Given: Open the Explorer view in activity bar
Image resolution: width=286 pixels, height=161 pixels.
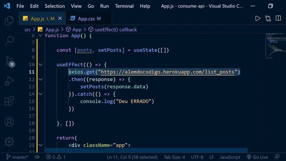Looking at the screenshot, I should [x=9, y=21].
